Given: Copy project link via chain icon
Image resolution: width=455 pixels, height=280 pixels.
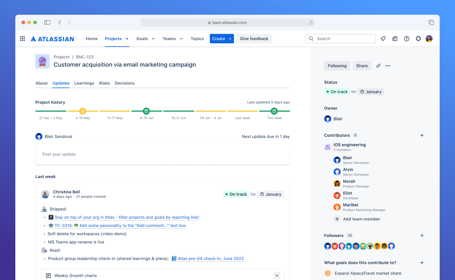Looking at the screenshot, I should [378, 66].
